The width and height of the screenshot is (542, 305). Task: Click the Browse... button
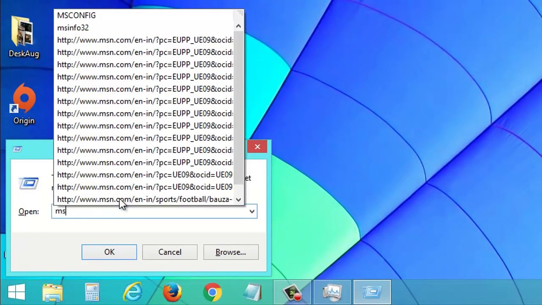pos(231,252)
